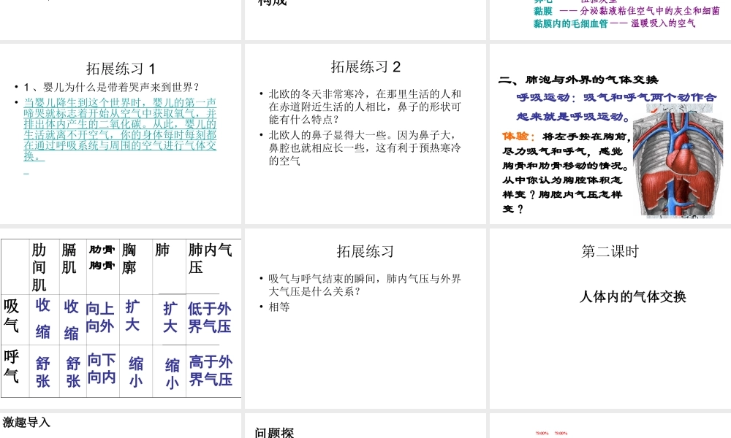The height and width of the screenshot is (438, 731).
Task: Open the 第二课时 slide thumbnail
Action: point(610,318)
